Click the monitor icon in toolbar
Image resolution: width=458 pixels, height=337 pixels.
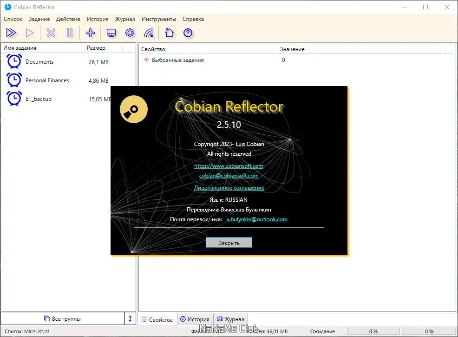point(111,33)
